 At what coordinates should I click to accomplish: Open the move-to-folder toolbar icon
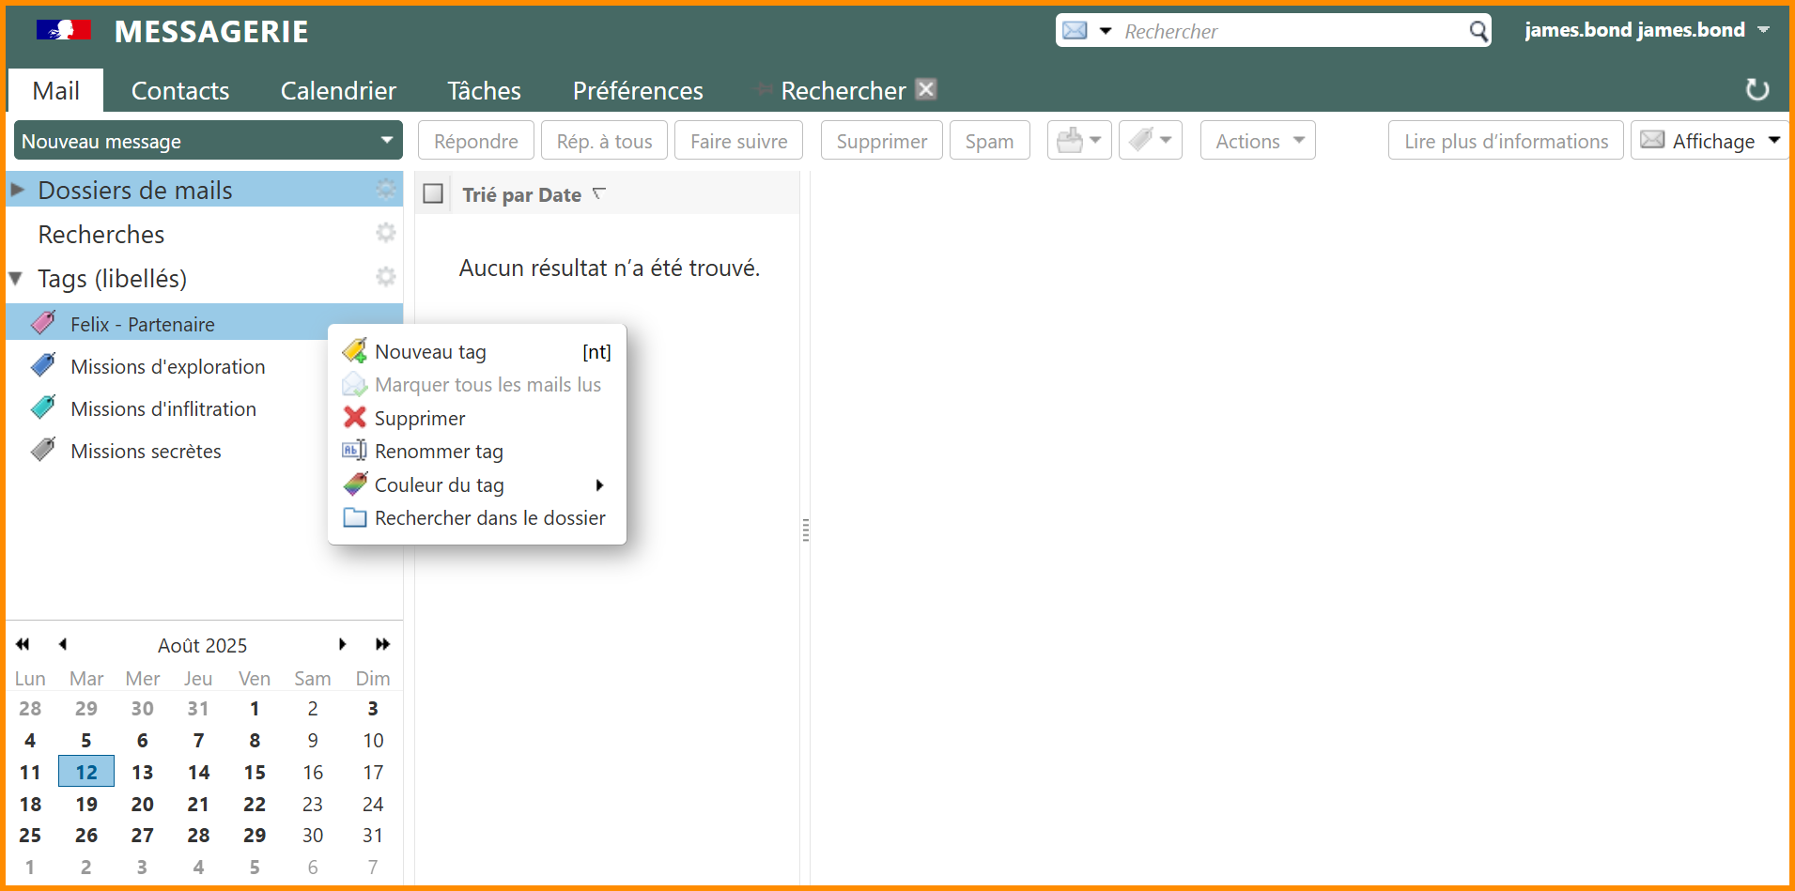click(1078, 141)
